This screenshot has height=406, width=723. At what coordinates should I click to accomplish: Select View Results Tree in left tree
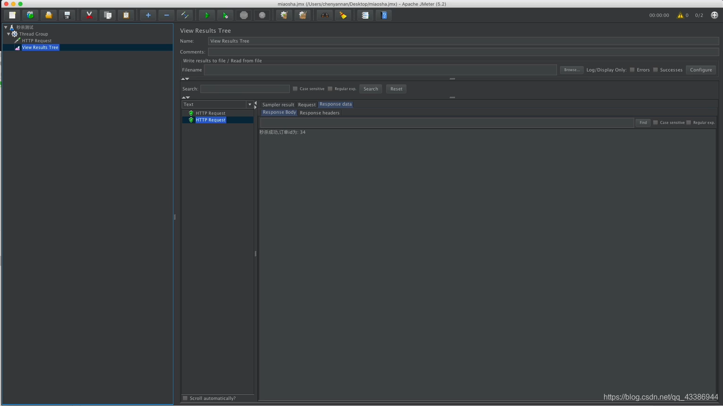click(x=40, y=47)
